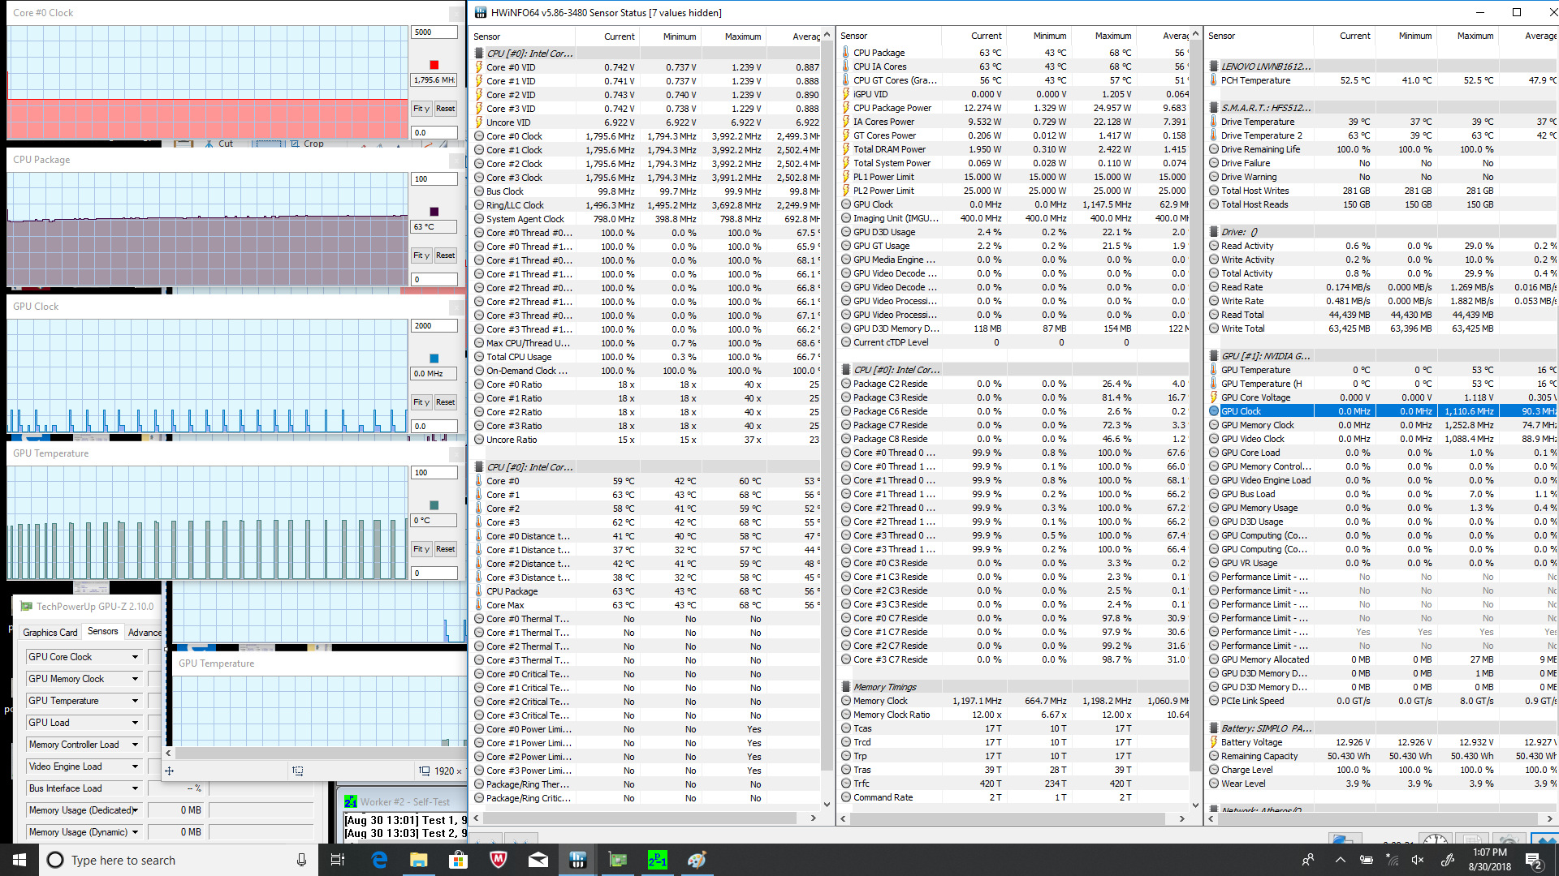Click HWiNFO settings gear icon at bottom

[x=1508, y=839]
